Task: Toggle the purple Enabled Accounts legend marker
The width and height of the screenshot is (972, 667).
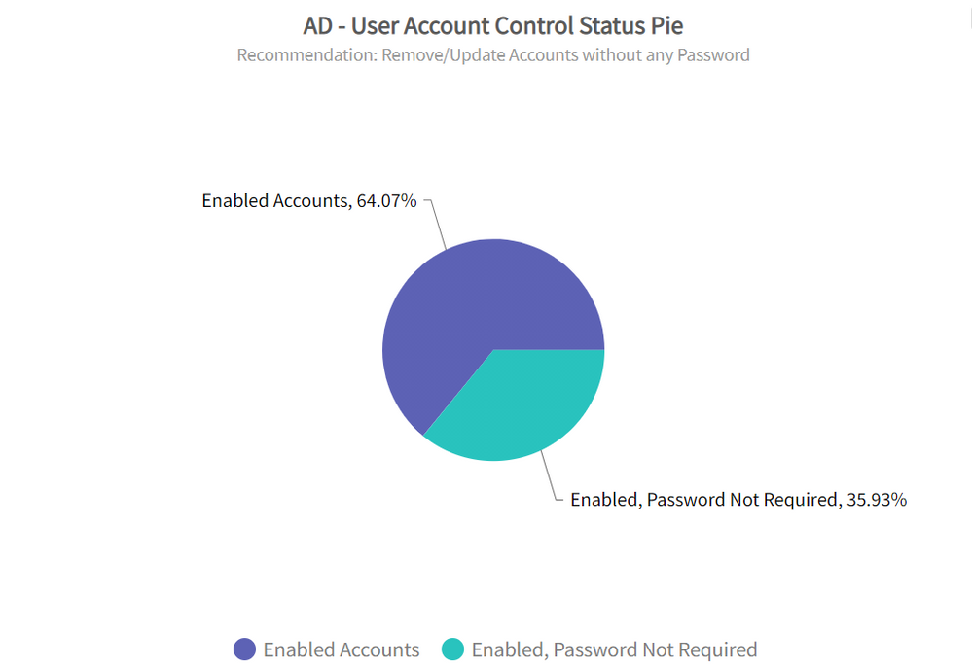Action: pyautogui.click(x=244, y=649)
